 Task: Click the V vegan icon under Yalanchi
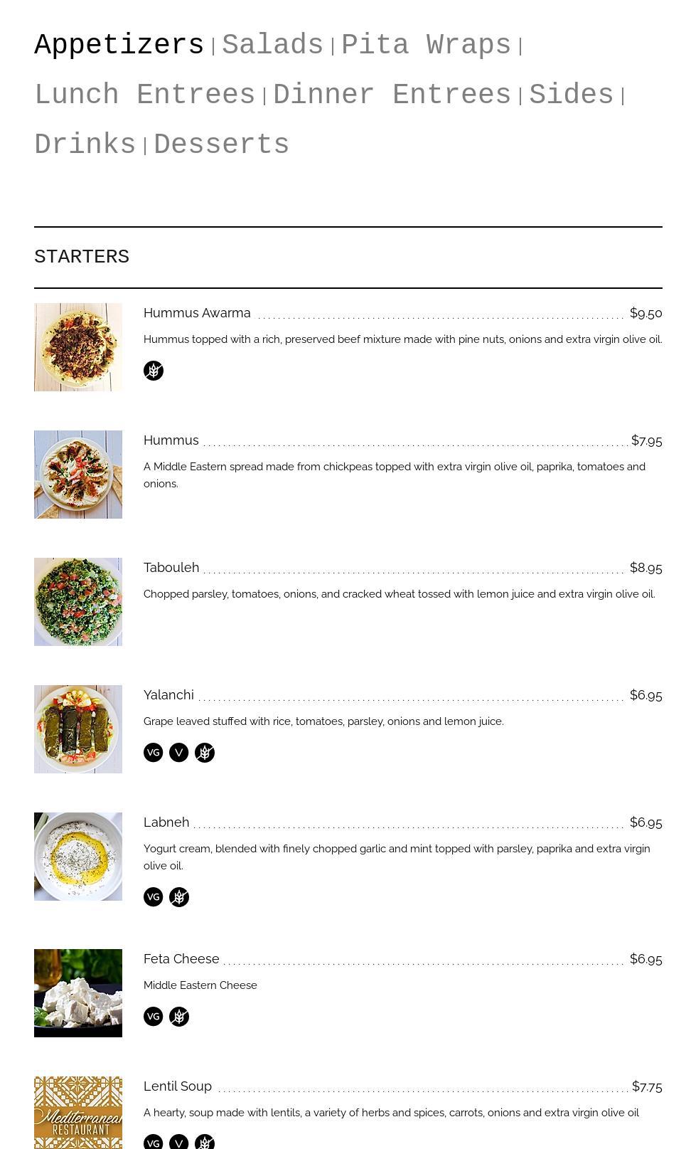tap(179, 753)
